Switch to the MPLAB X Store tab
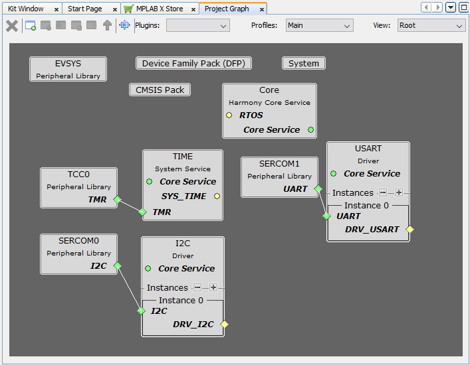The image size is (470, 365). (158, 9)
